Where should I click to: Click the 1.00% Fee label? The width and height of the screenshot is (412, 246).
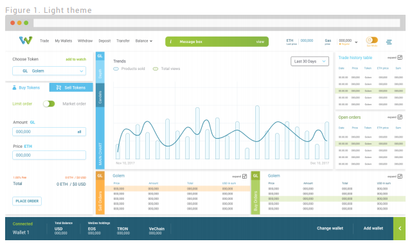(20, 177)
